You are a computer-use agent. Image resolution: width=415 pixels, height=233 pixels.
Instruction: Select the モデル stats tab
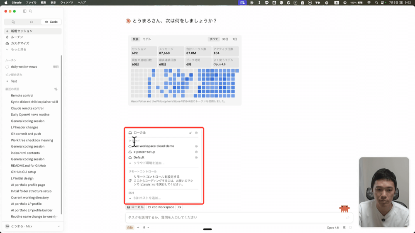146,39
